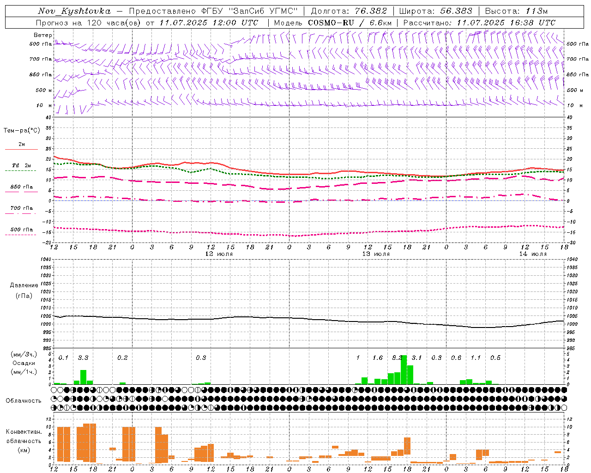Click the 'Модель COSMO-RU / 6.6км' label
This screenshot has width=591, height=473.
pyautogui.click(x=333, y=23)
